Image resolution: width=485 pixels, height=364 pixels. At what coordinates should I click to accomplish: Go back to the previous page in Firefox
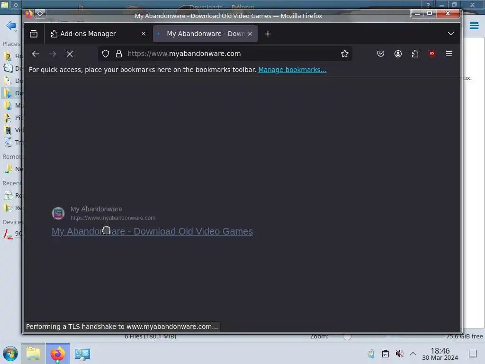tap(35, 54)
